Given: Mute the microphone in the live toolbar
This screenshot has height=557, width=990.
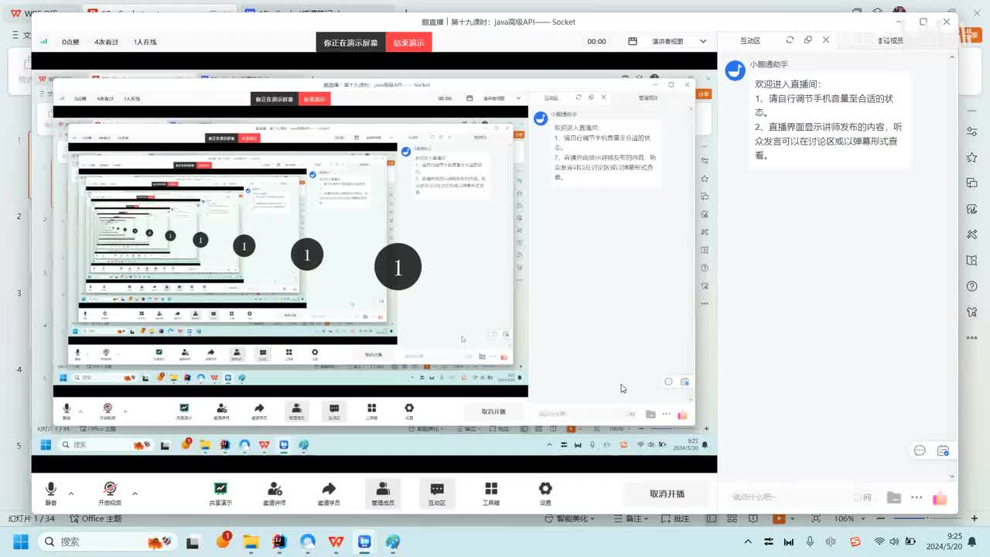Looking at the screenshot, I should [x=51, y=493].
